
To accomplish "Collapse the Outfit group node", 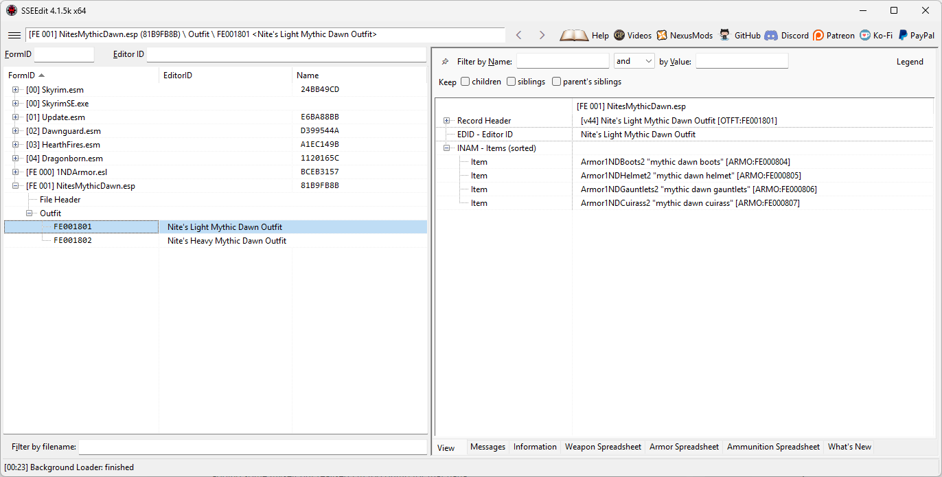I will pos(29,213).
